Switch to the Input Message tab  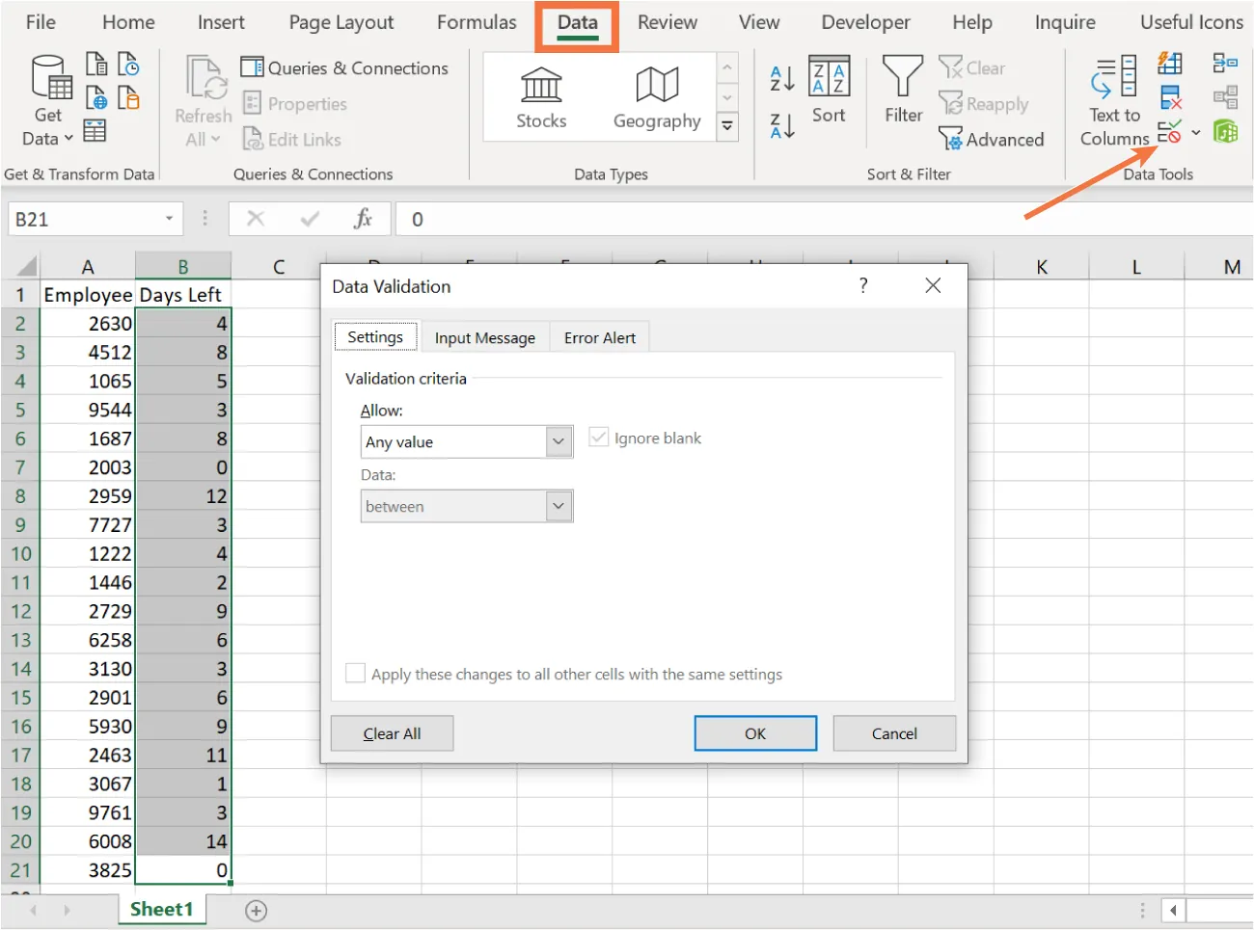[484, 337]
